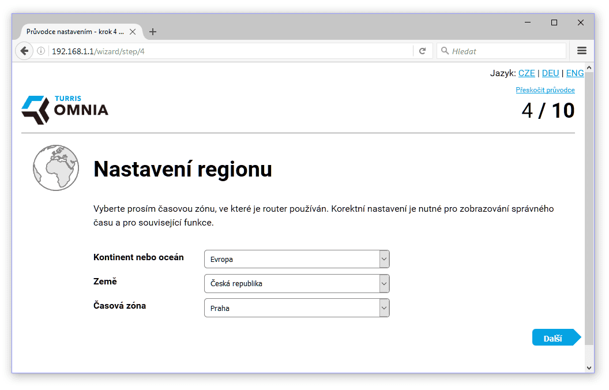Click the Země label

[105, 281]
